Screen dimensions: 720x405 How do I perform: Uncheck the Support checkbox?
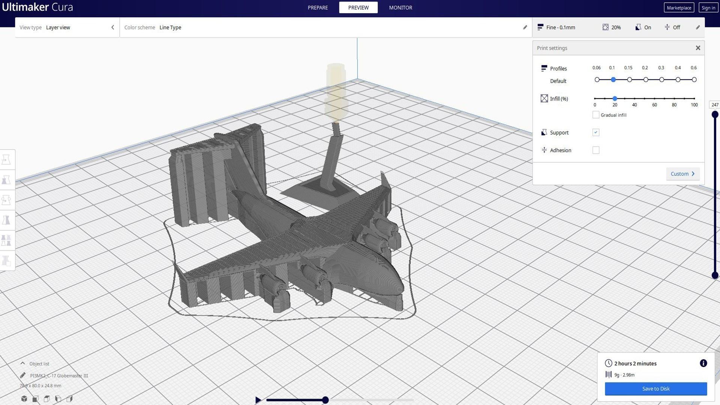[596, 132]
